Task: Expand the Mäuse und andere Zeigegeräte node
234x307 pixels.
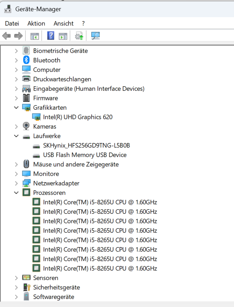Action: [16, 164]
